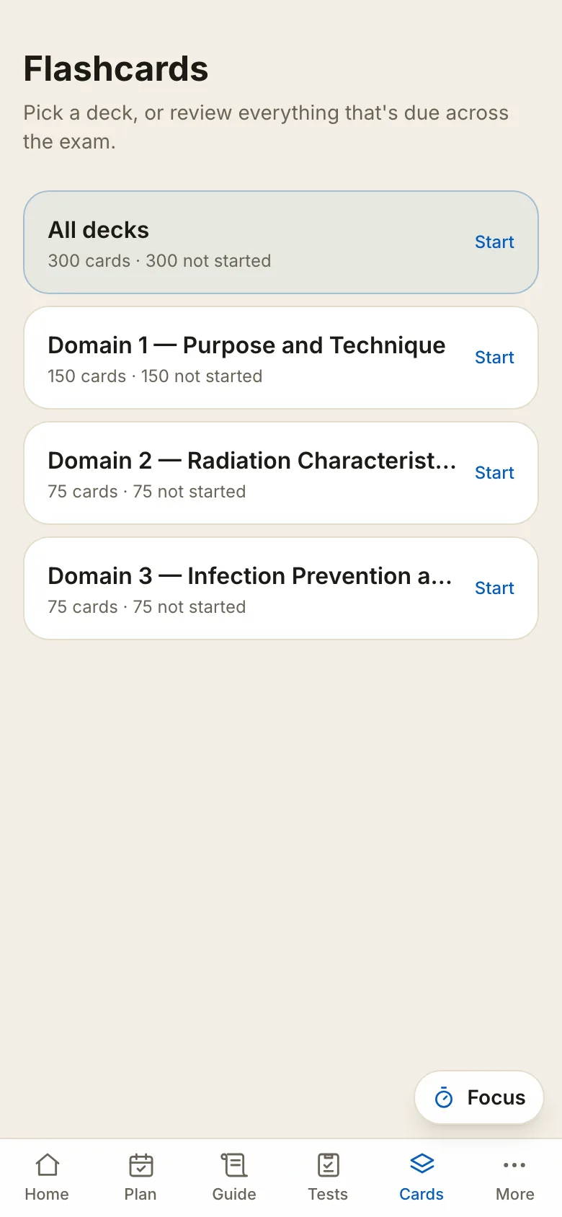
Task: Open the More ellipsis icon
Action: (x=514, y=1164)
